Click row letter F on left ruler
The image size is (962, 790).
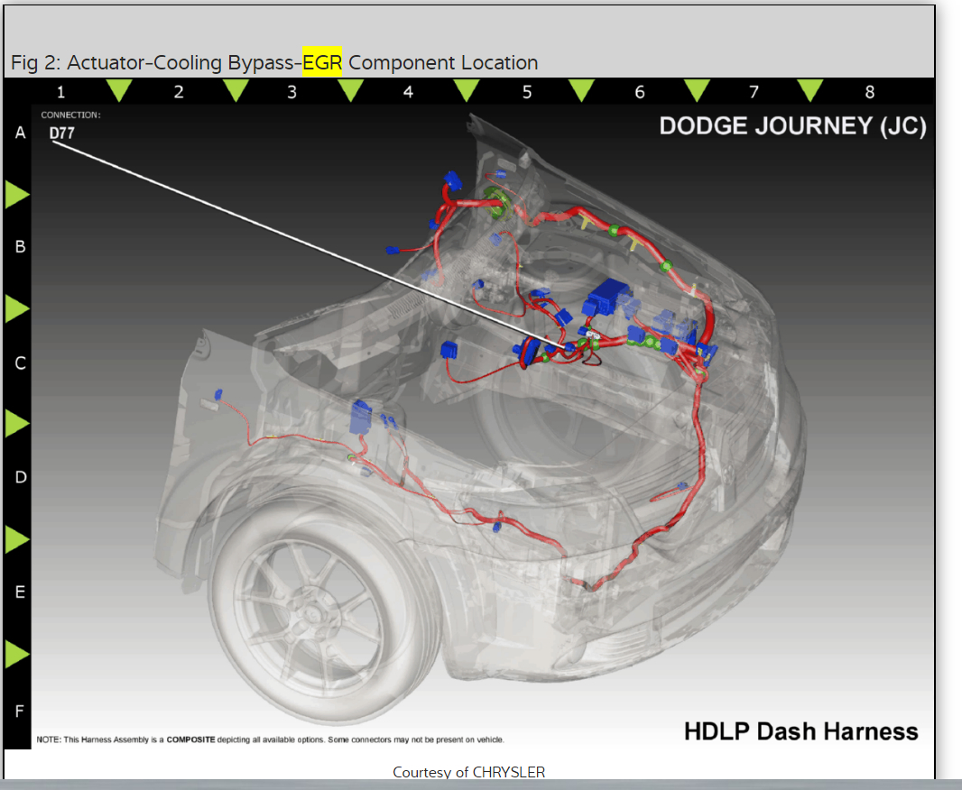click(x=20, y=711)
